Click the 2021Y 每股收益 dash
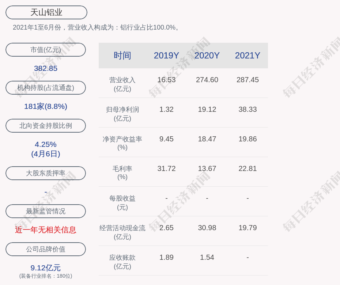 pos(248,198)
